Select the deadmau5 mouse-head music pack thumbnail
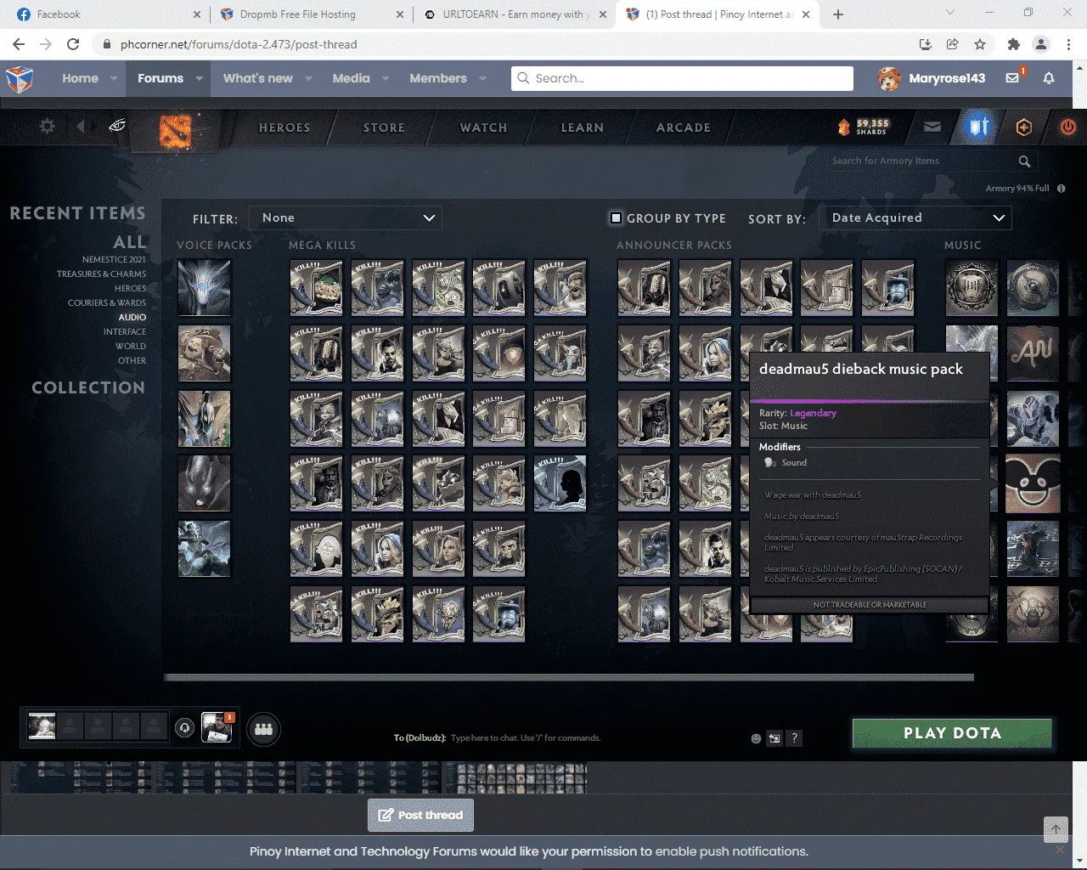 click(x=1033, y=483)
